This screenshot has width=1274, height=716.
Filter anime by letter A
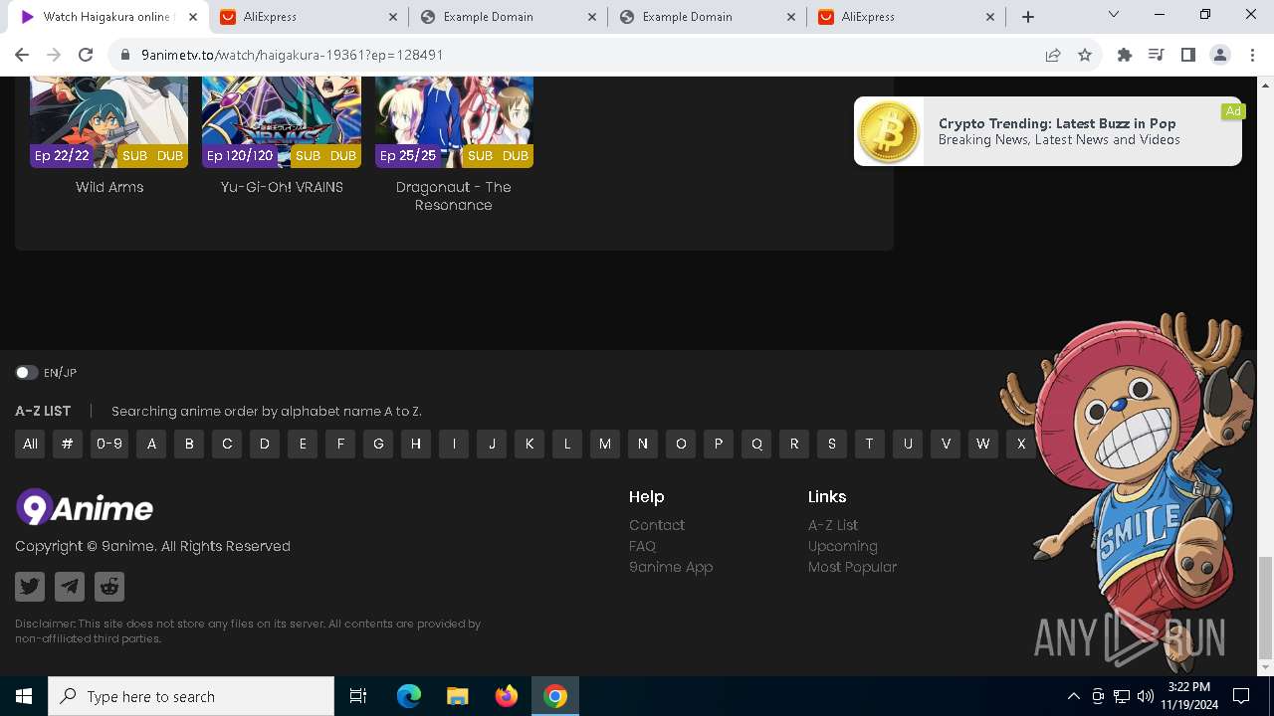click(x=151, y=444)
